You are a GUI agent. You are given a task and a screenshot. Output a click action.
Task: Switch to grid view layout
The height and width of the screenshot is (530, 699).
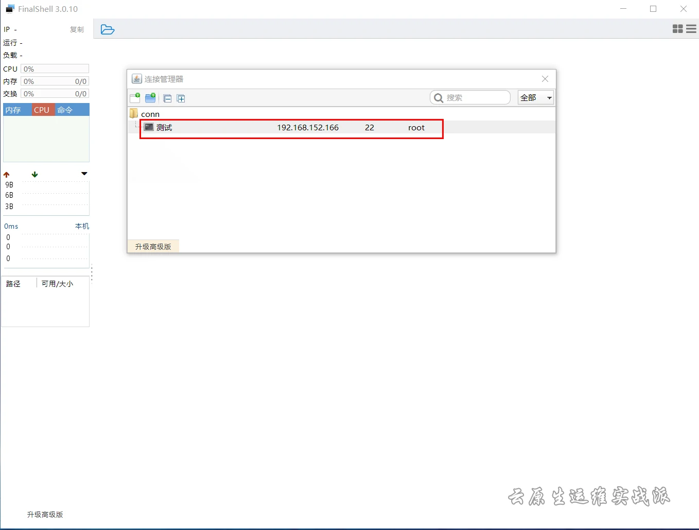coord(678,29)
